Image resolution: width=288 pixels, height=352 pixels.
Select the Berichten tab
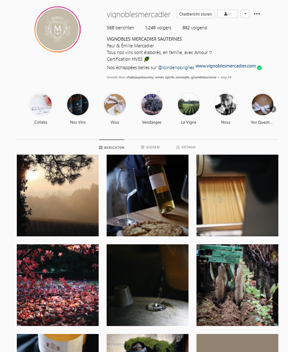click(x=112, y=148)
